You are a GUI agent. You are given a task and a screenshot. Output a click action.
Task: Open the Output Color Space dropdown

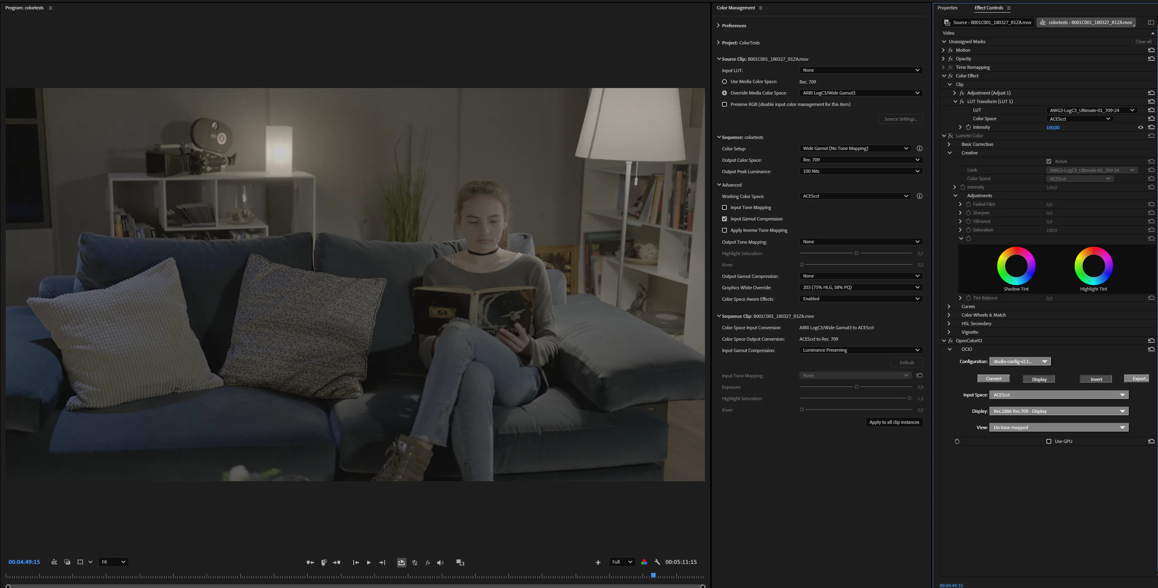click(x=861, y=160)
